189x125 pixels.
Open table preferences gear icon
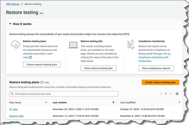coord(177,94)
